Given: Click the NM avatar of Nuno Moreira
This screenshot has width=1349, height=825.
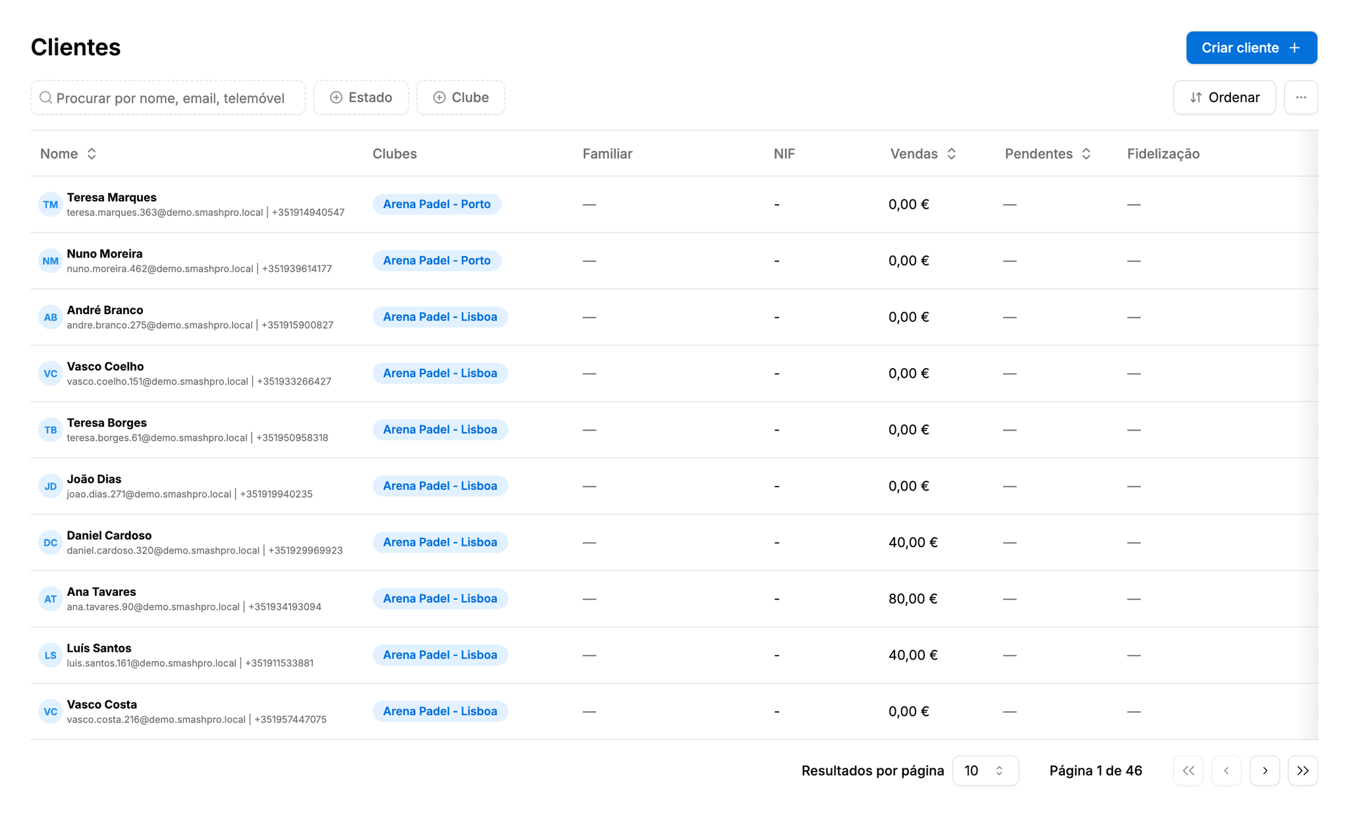Looking at the screenshot, I should (x=51, y=261).
